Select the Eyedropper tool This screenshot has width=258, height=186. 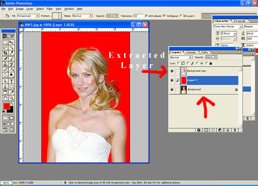point(11,93)
